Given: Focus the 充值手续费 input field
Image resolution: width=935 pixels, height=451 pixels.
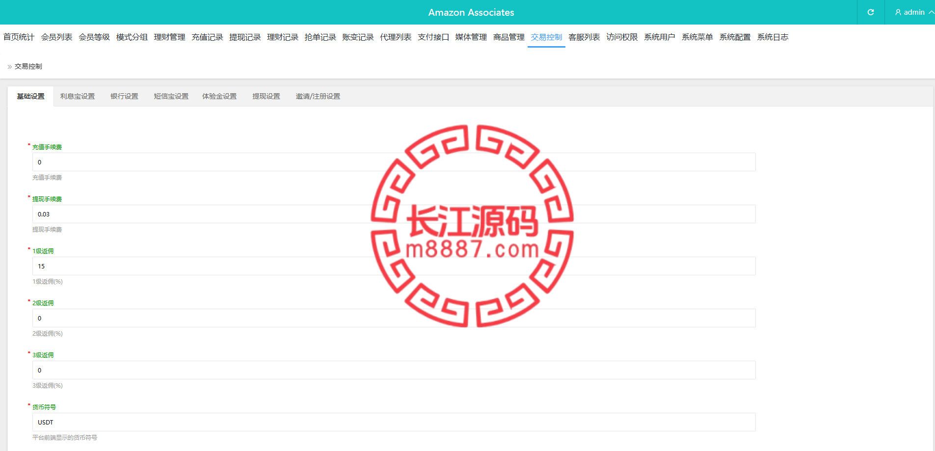Looking at the screenshot, I should (394, 162).
